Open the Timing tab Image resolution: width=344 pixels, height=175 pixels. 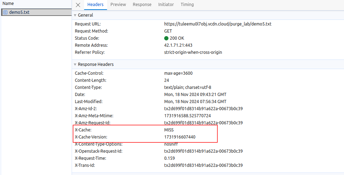point(187,5)
